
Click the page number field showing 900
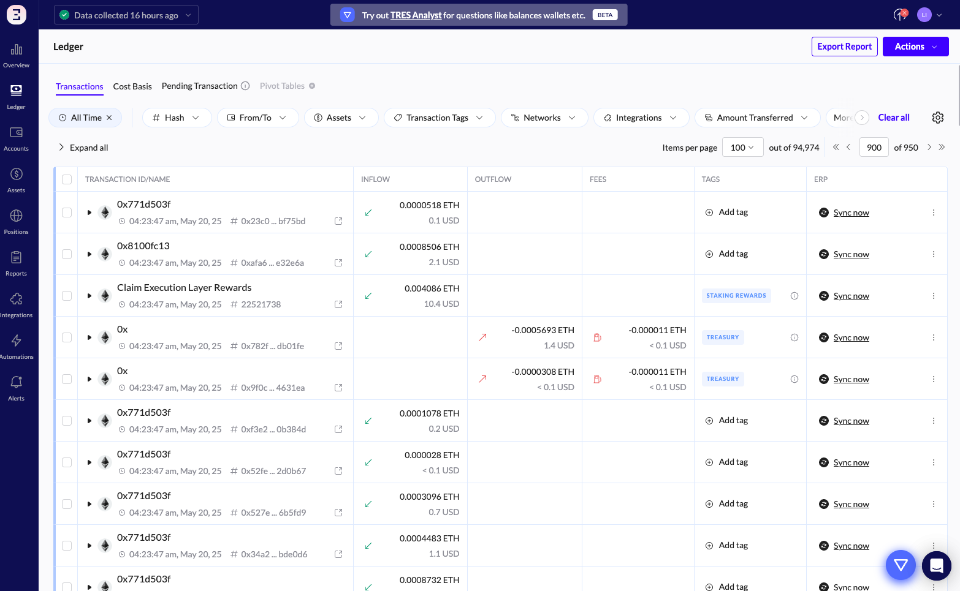[x=874, y=147]
